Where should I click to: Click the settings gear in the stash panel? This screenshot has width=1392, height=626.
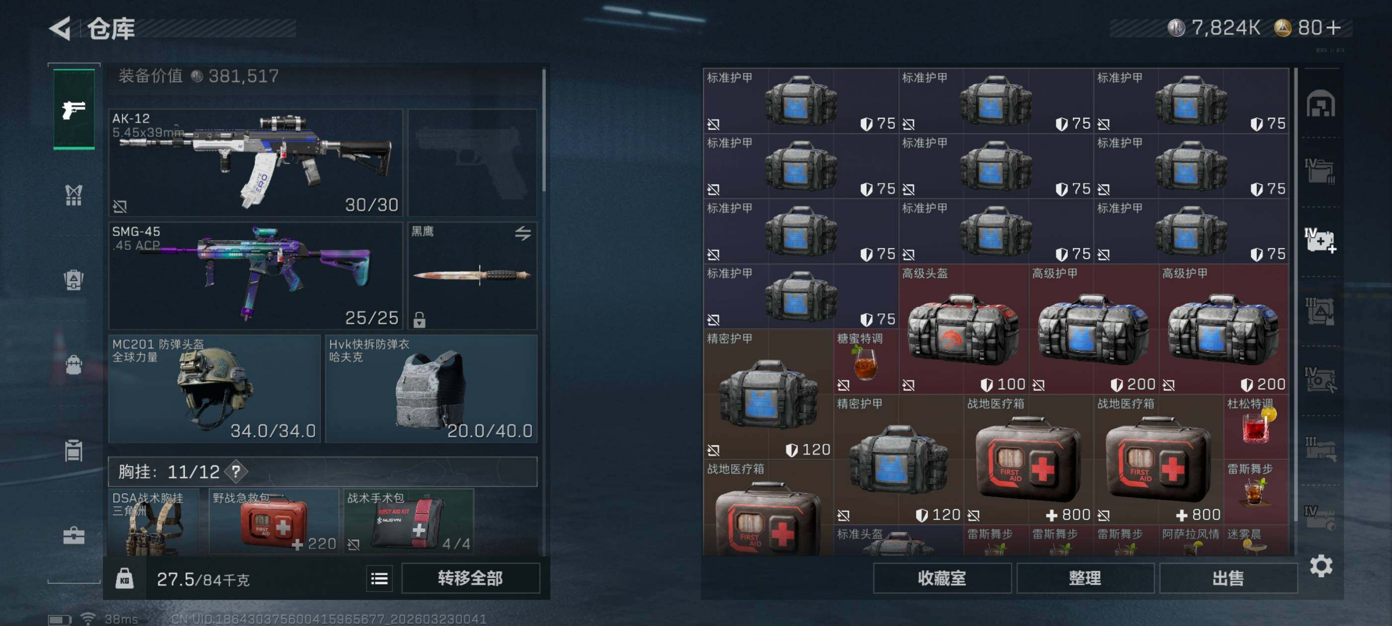[x=1321, y=566]
